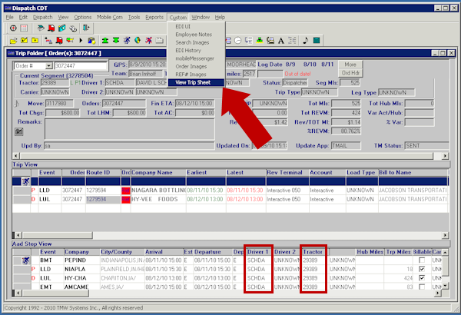Click the More button
This screenshot has height=315, width=461.
pos(350,64)
